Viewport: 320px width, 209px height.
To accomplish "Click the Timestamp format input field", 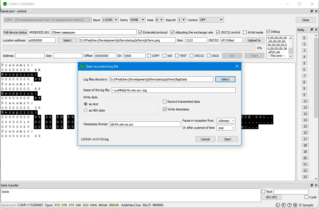I will (145, 124).
